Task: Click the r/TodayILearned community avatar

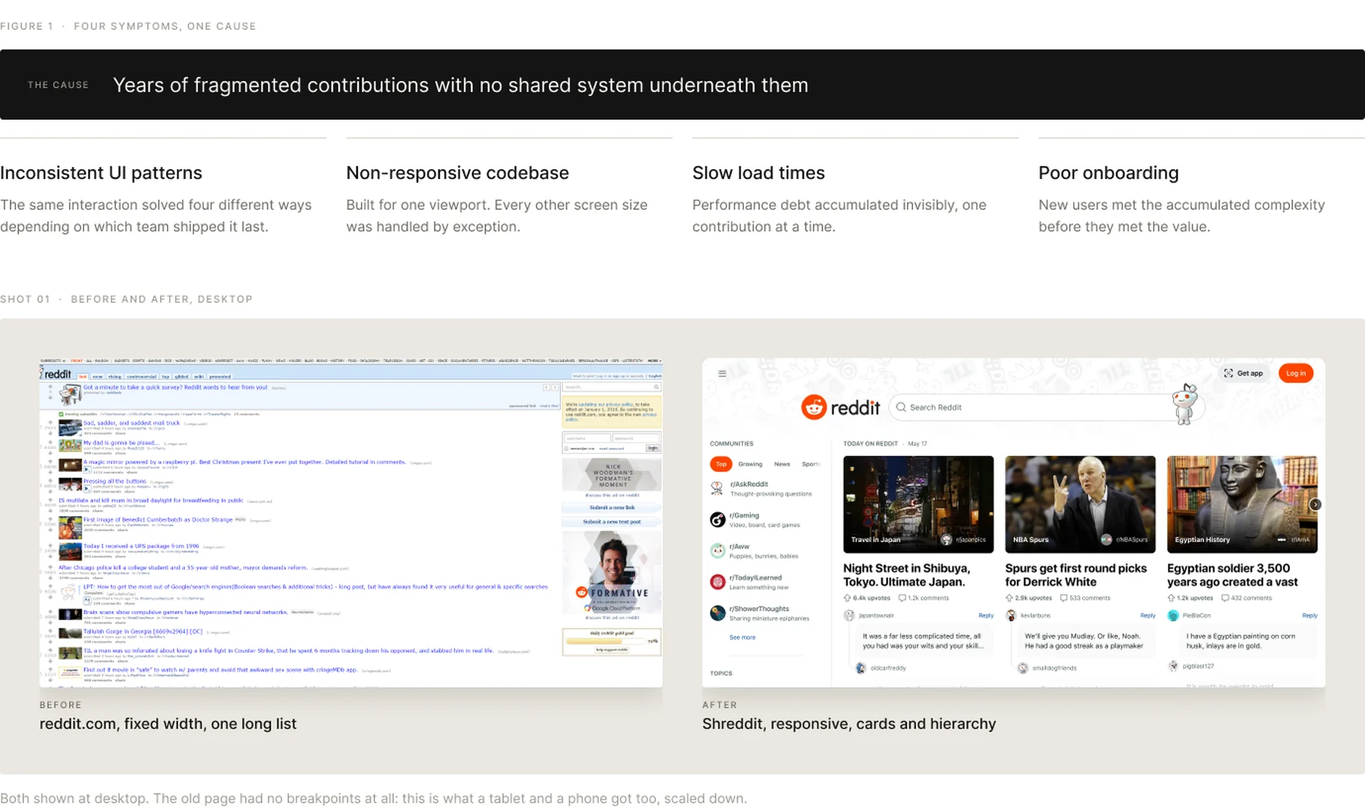Action: (x=717, y=582)
